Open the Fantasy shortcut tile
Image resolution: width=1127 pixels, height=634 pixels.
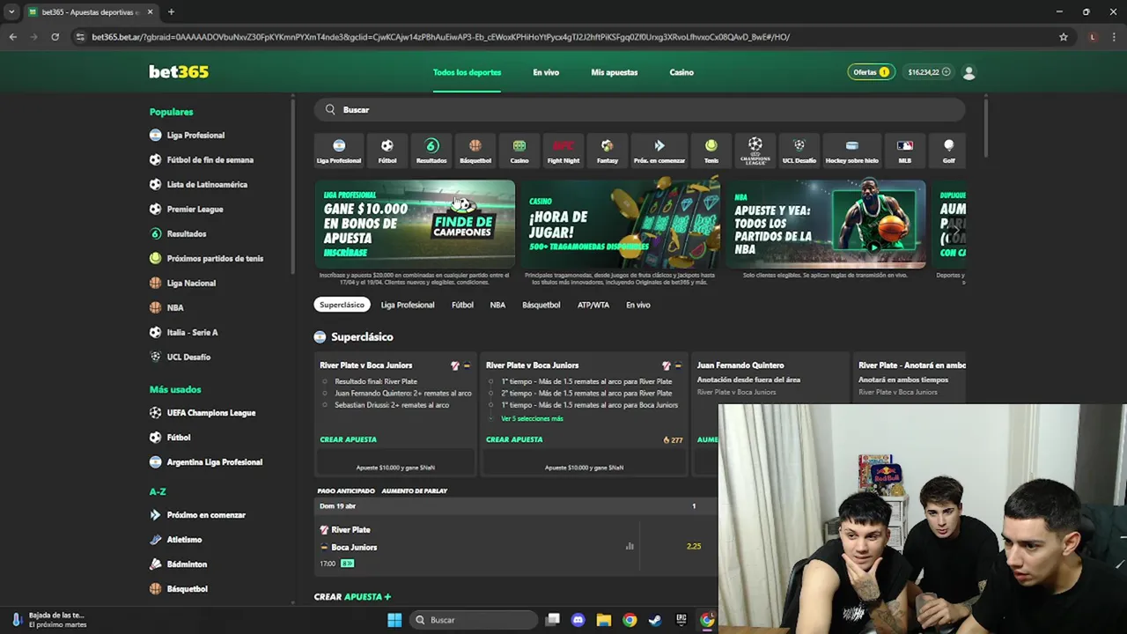(x=607, y=151)
